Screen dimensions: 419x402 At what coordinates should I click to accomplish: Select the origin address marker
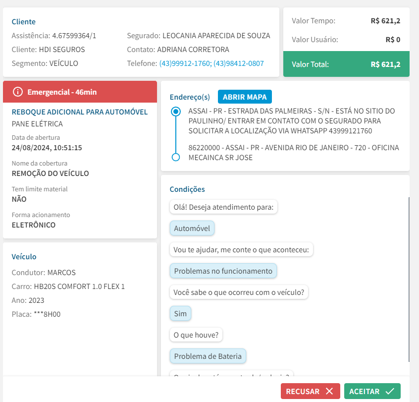tap(175, 112)
